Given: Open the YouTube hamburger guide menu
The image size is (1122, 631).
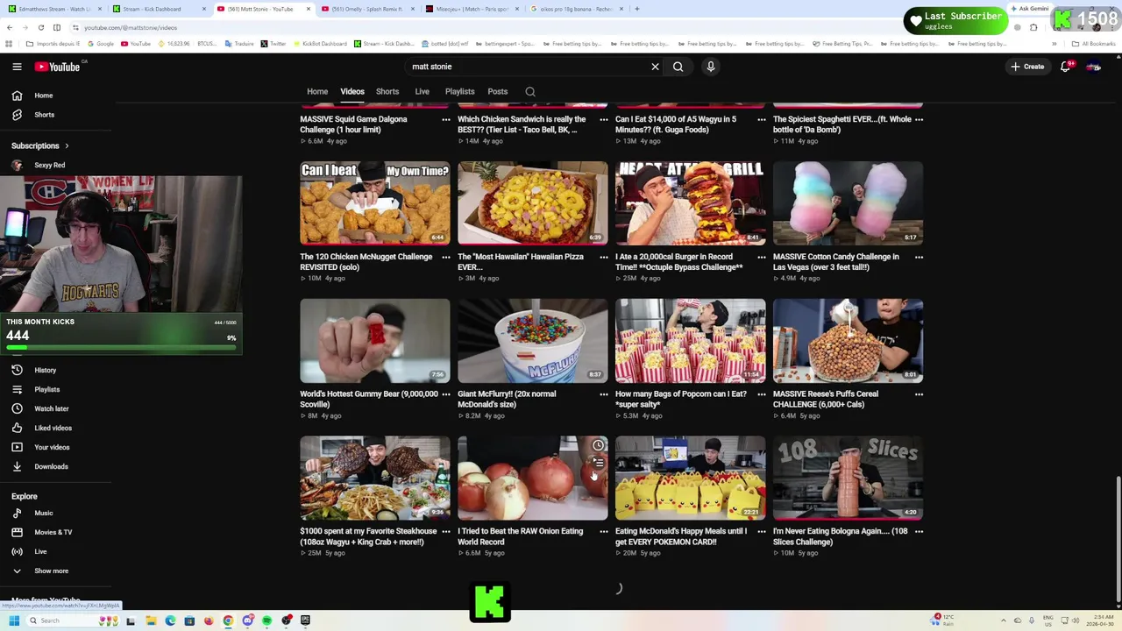Looking at the screenshot, I should (x=17, y=67).
